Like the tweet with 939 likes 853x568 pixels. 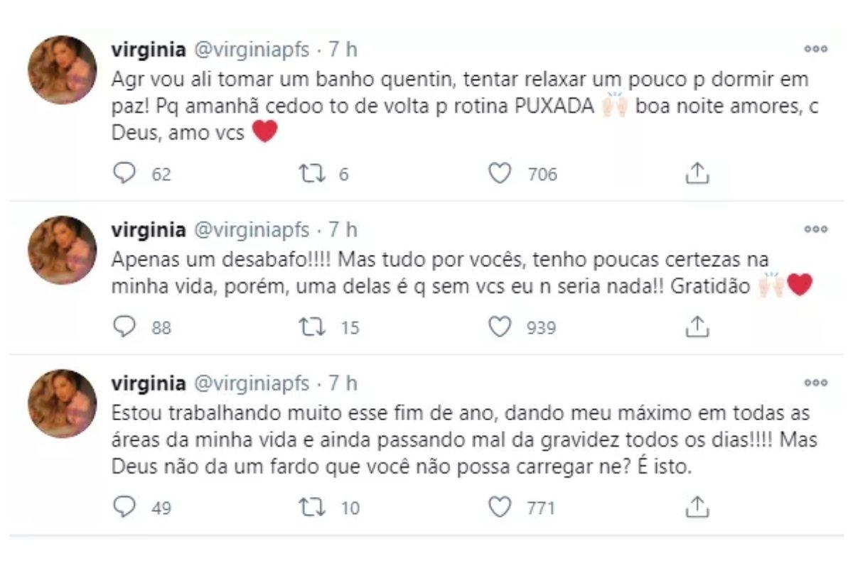(x=500, y=327)
